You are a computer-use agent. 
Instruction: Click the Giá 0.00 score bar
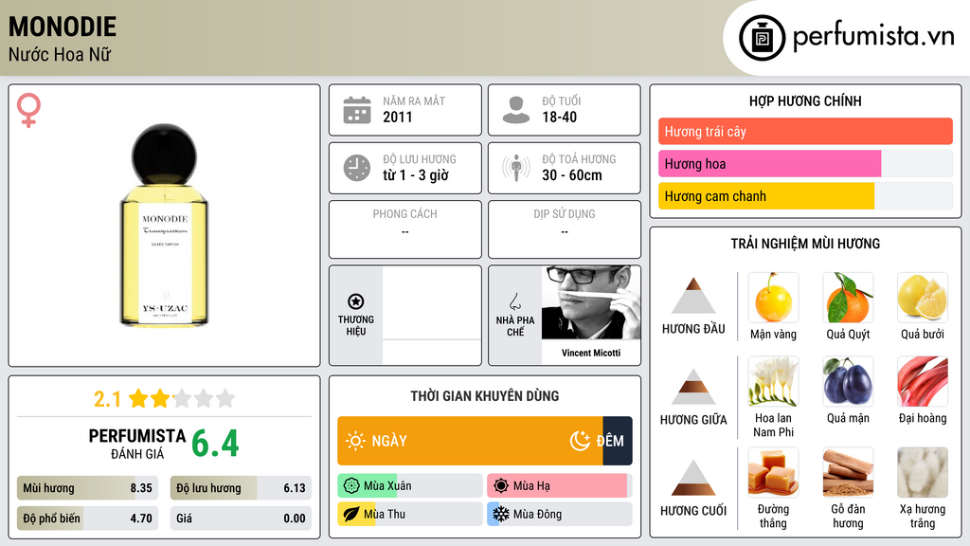[241, 519]
